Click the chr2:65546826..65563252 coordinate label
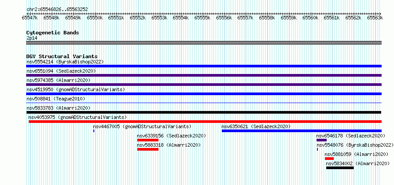 coord(57,10)
